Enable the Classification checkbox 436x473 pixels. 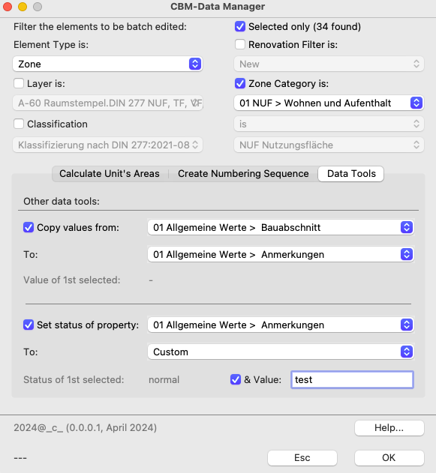(x=19, y=124)
